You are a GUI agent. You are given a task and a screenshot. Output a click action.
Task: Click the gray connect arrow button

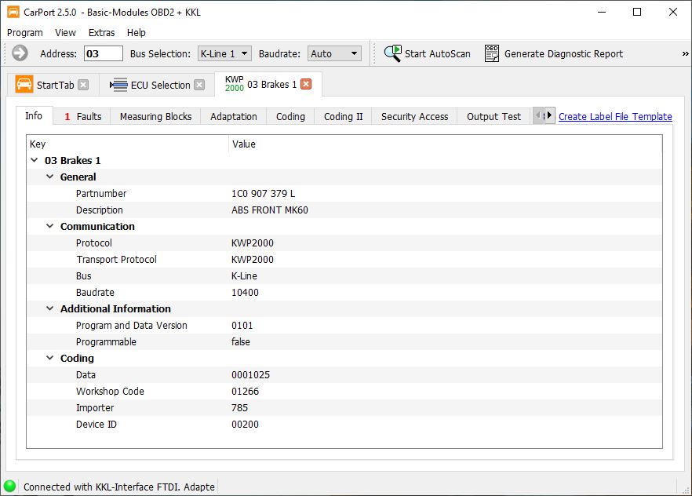[20, 53]
